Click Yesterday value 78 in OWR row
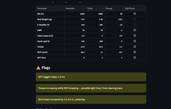The height and width of the screenshot is (109, 171). [x=75, y=30]
